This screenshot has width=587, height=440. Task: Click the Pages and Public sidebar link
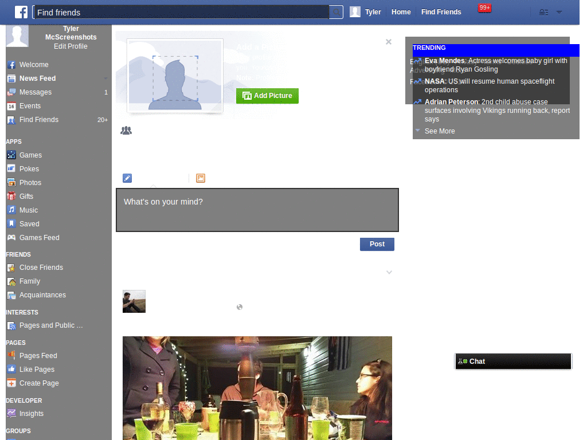51,325
